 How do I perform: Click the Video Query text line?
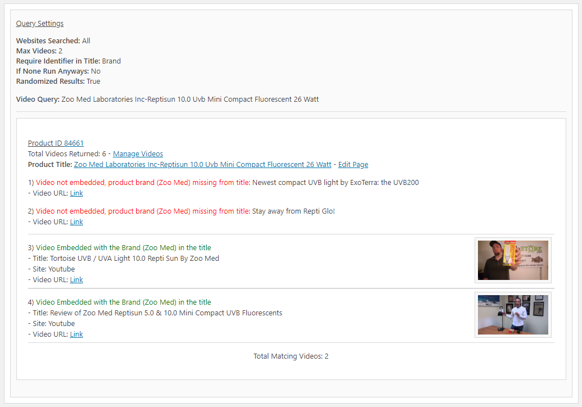[x=168, y=100]
